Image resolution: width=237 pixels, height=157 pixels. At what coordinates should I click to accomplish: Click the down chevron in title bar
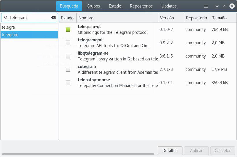[x=217, y=6]
